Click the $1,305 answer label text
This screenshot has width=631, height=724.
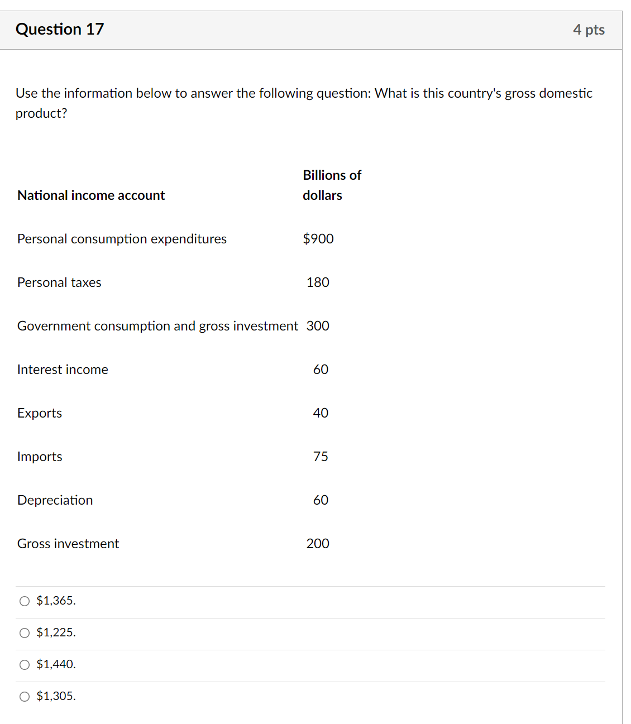[x=56, y=696]
